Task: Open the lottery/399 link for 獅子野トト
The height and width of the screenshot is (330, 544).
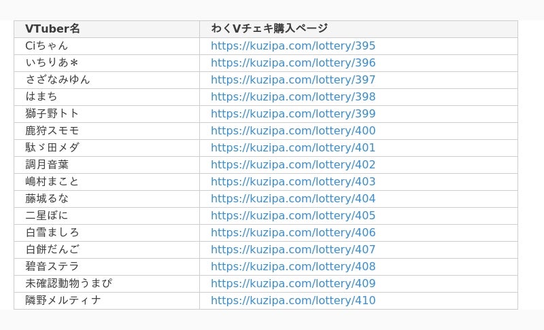Action: [x=292, y=114]
